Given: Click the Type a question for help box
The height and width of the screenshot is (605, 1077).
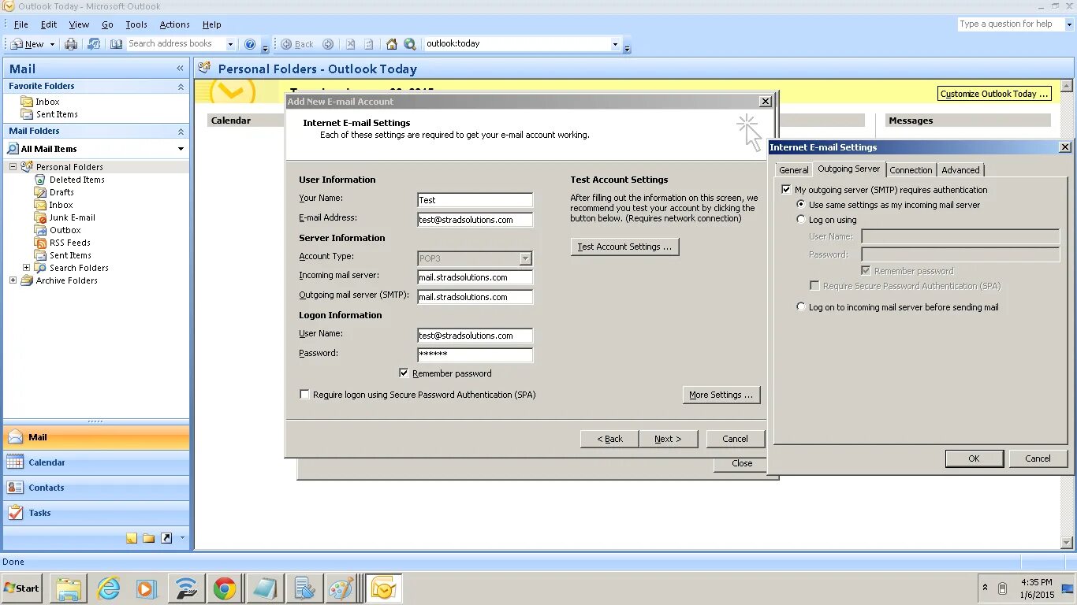Looking at the screenshot, I should [1010, 24].
